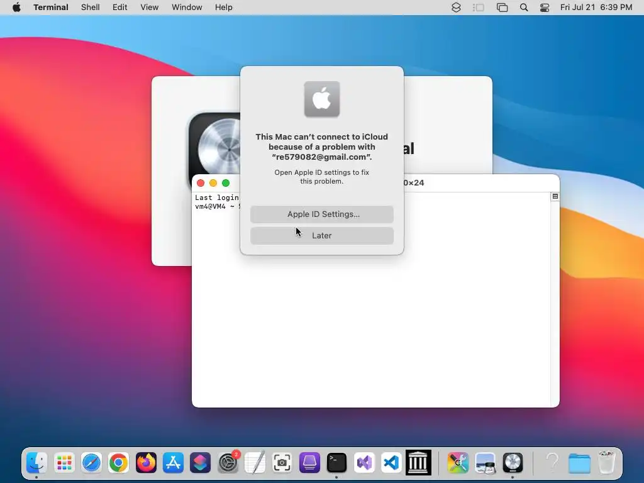Open System Preferences from the Dock
644x483 pixels.
click(228, 463)
